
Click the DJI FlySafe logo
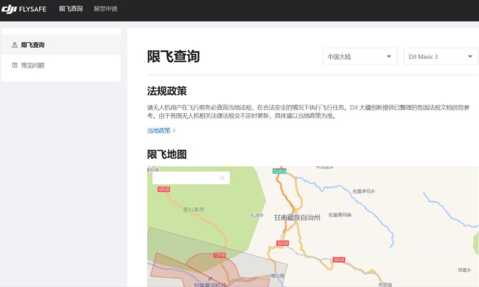pos(24,9)
